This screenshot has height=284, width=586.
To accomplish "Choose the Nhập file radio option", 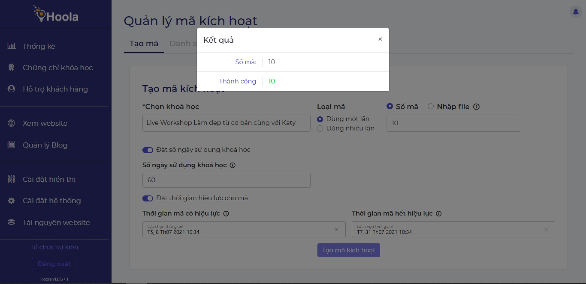I will pos(430,106).
